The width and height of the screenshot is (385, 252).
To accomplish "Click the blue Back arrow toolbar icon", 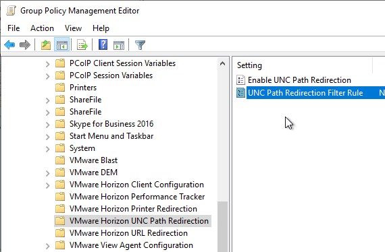I will coord(9,45).
